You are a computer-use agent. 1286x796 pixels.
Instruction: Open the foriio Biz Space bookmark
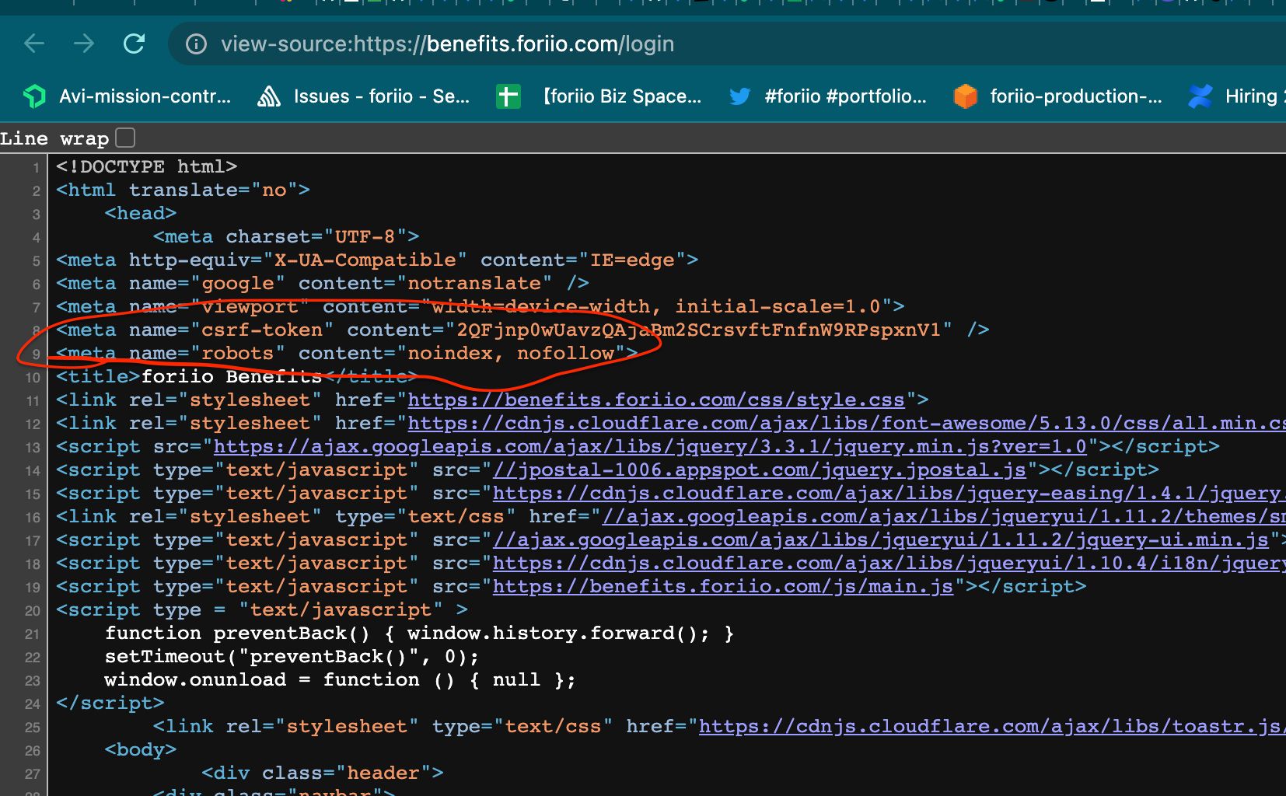point(599,96)
